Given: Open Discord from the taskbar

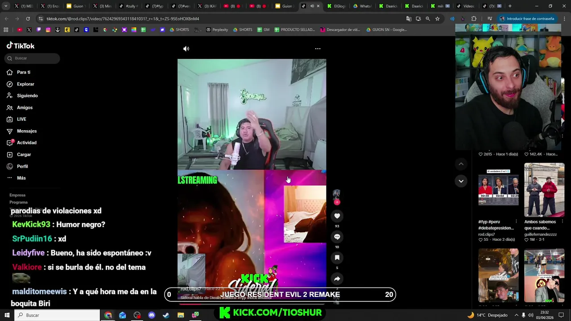Looking at the screenshot, I should pyautogui.click(x=151, y=315).
